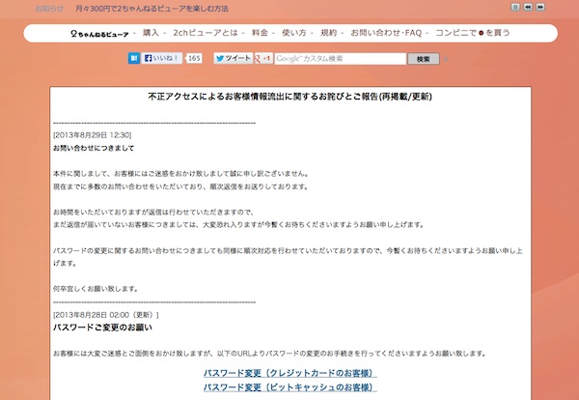Focus the Google カスタム検索 input field

340,58
